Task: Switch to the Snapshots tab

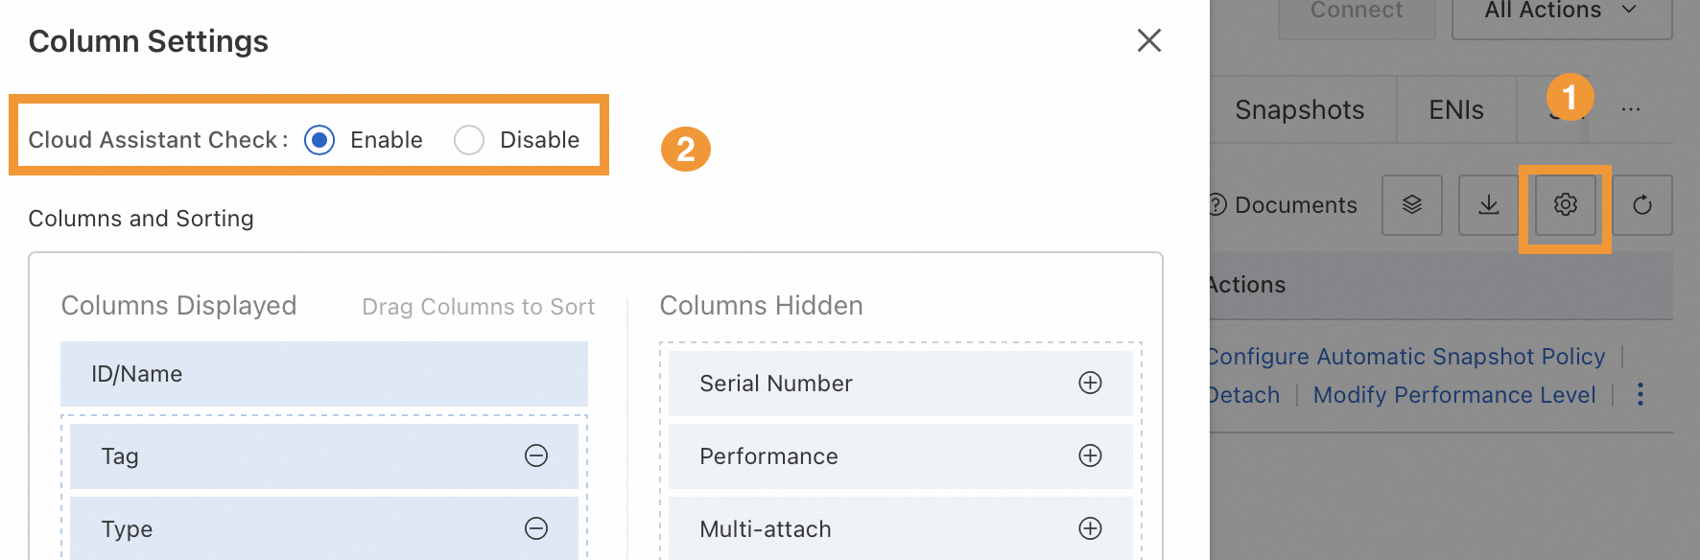Action: coord(1299,110)
